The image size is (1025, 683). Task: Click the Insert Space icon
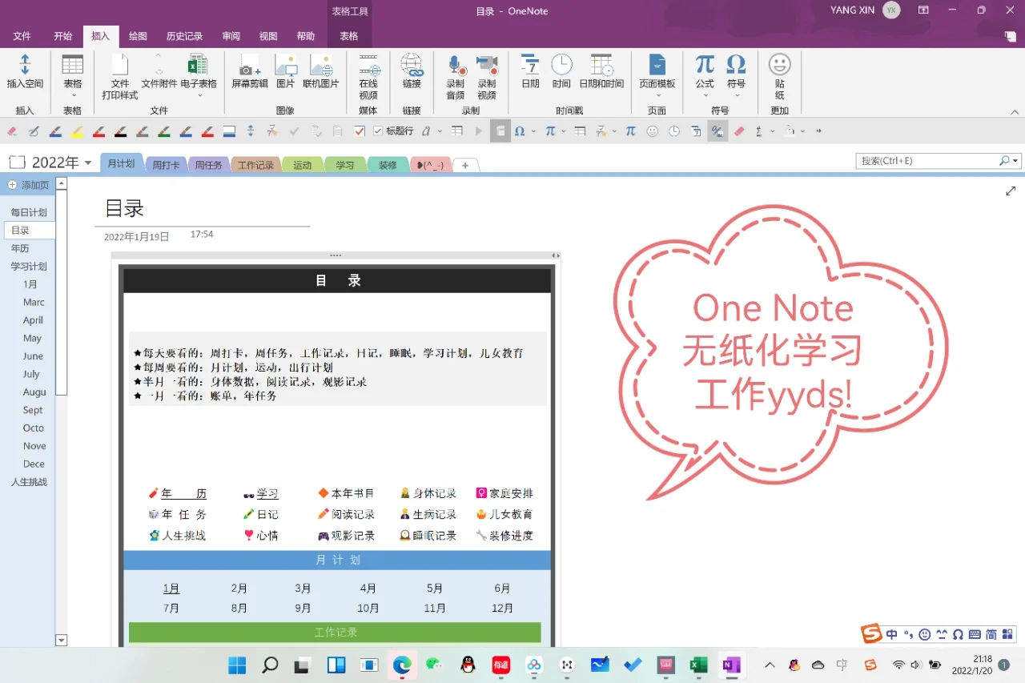[x=25, y=72]
